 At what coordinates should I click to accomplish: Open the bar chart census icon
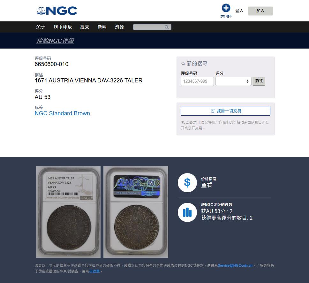click(187, 212)
